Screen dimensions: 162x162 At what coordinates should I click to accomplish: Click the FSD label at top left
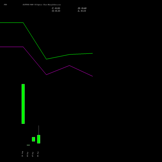[6, 5]
